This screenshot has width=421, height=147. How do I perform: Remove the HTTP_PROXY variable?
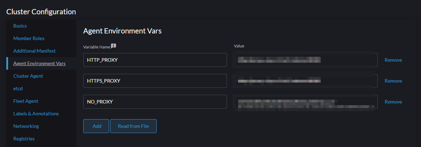tap(393, 60)
